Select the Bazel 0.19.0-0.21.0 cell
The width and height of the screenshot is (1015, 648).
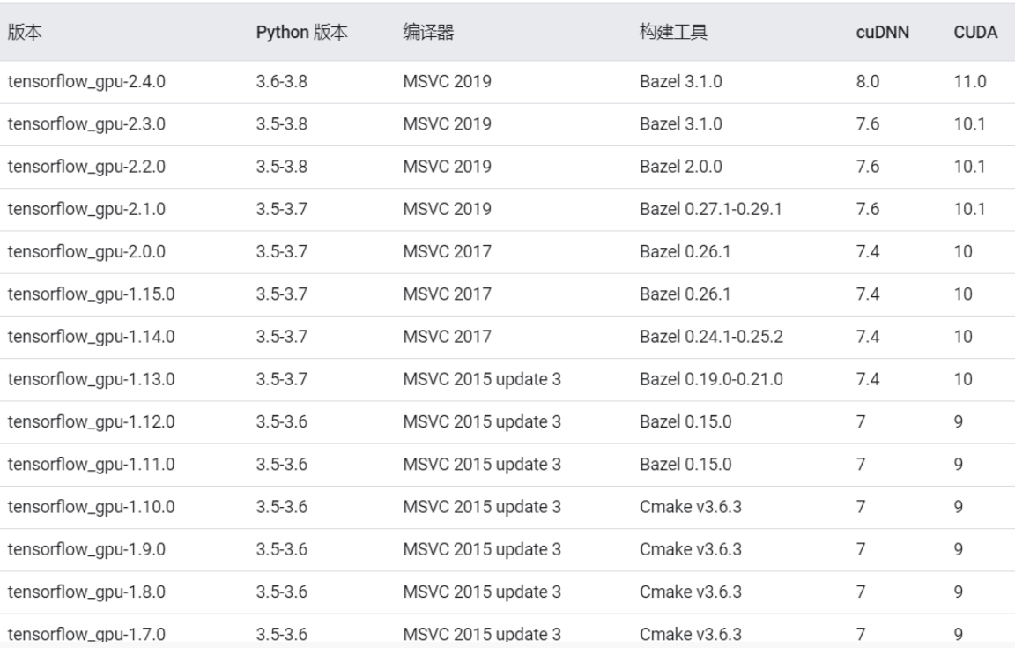click(711, 379)
